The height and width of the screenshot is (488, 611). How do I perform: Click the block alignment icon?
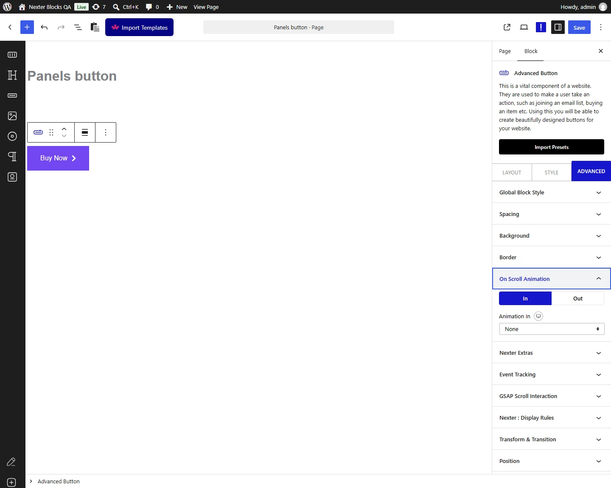(x=85, y=132)
